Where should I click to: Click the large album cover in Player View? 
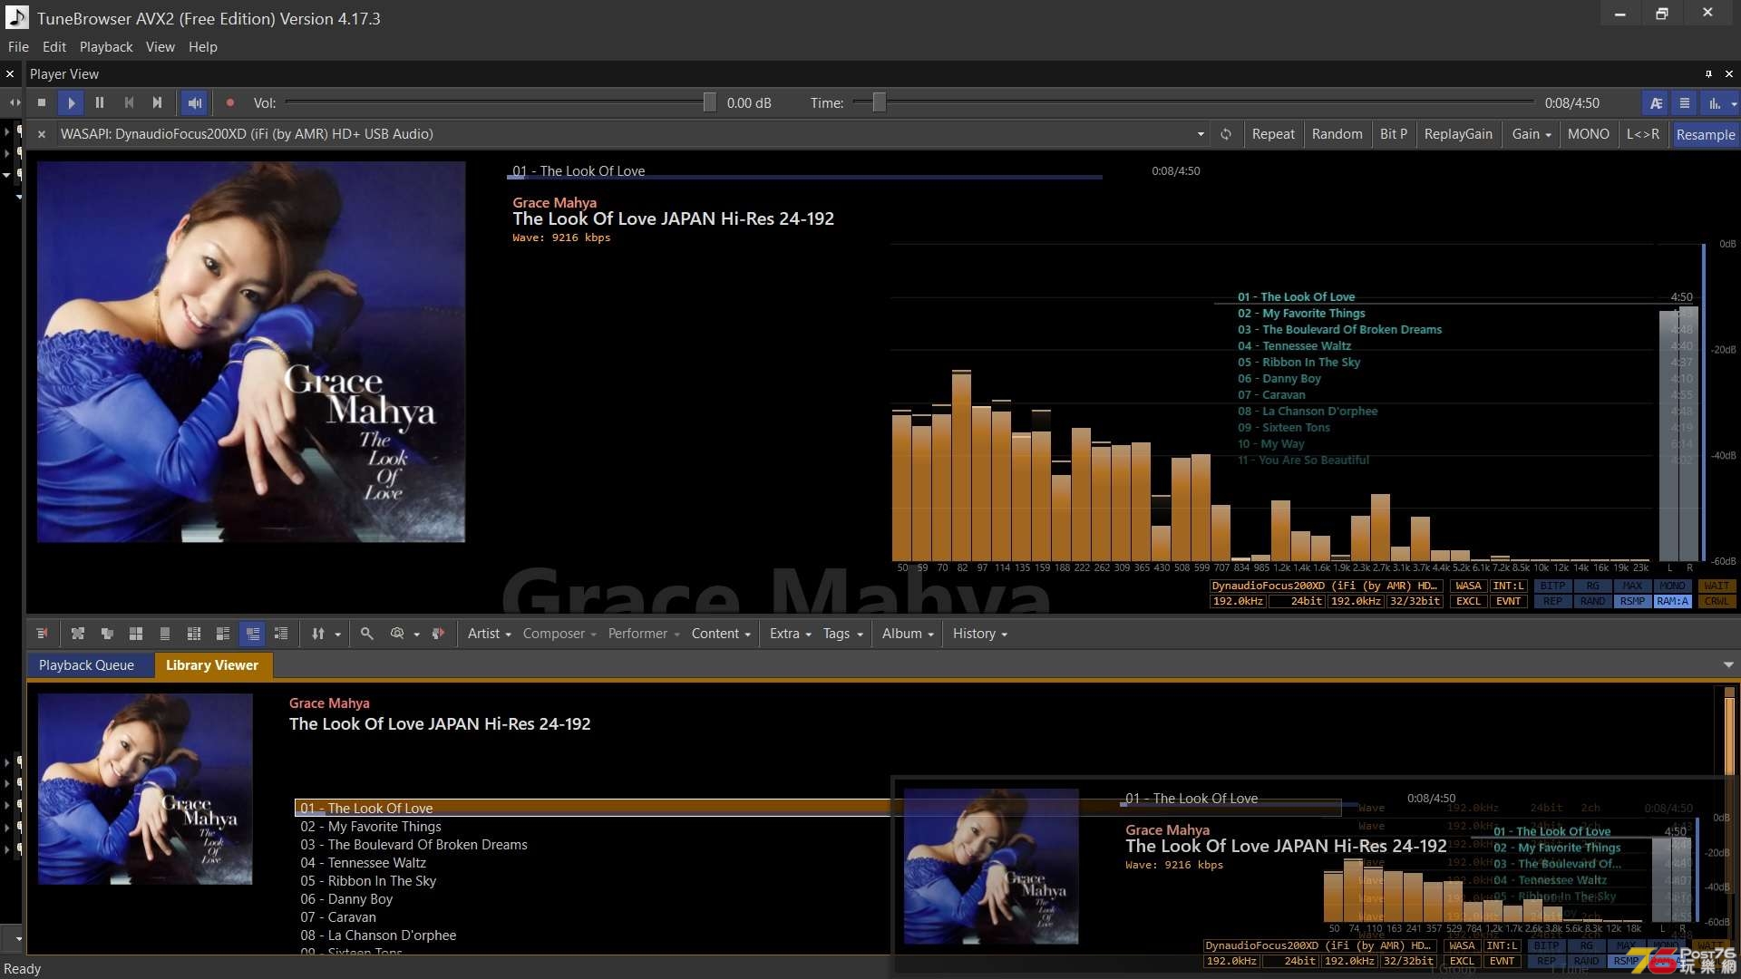point(251,352)
